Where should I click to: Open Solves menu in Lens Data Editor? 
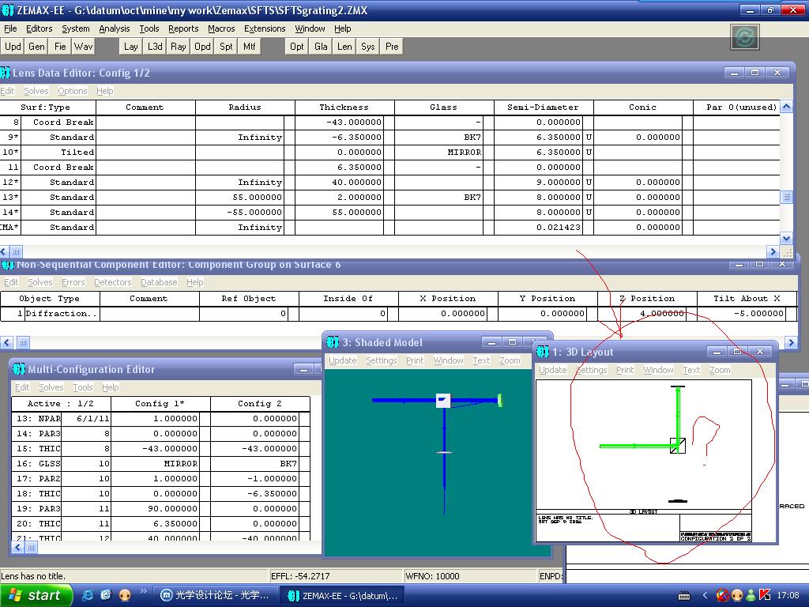36,91
